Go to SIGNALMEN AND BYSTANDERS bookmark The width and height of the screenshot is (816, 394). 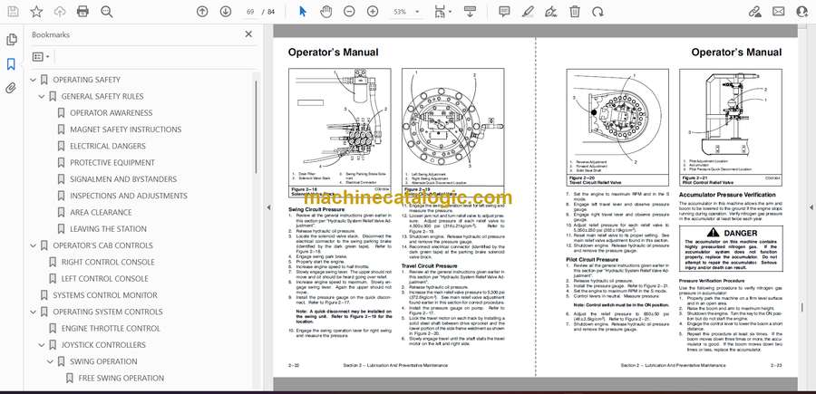(123, 179)
